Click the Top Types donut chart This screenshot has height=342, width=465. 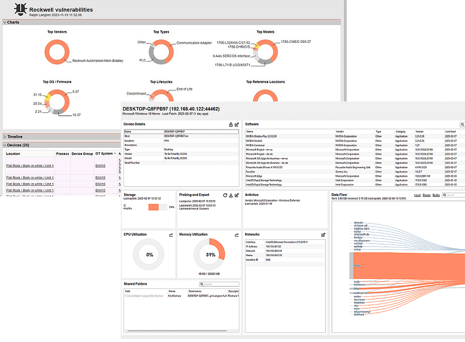click(161, 52)
